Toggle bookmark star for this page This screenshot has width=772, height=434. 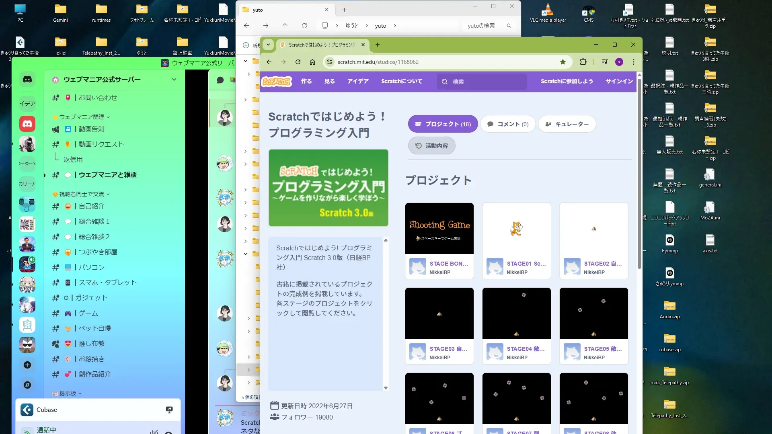pos(563,62)
